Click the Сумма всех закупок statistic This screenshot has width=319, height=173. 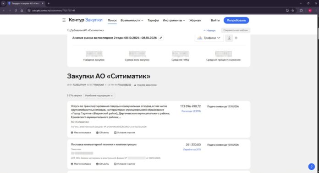137,56
